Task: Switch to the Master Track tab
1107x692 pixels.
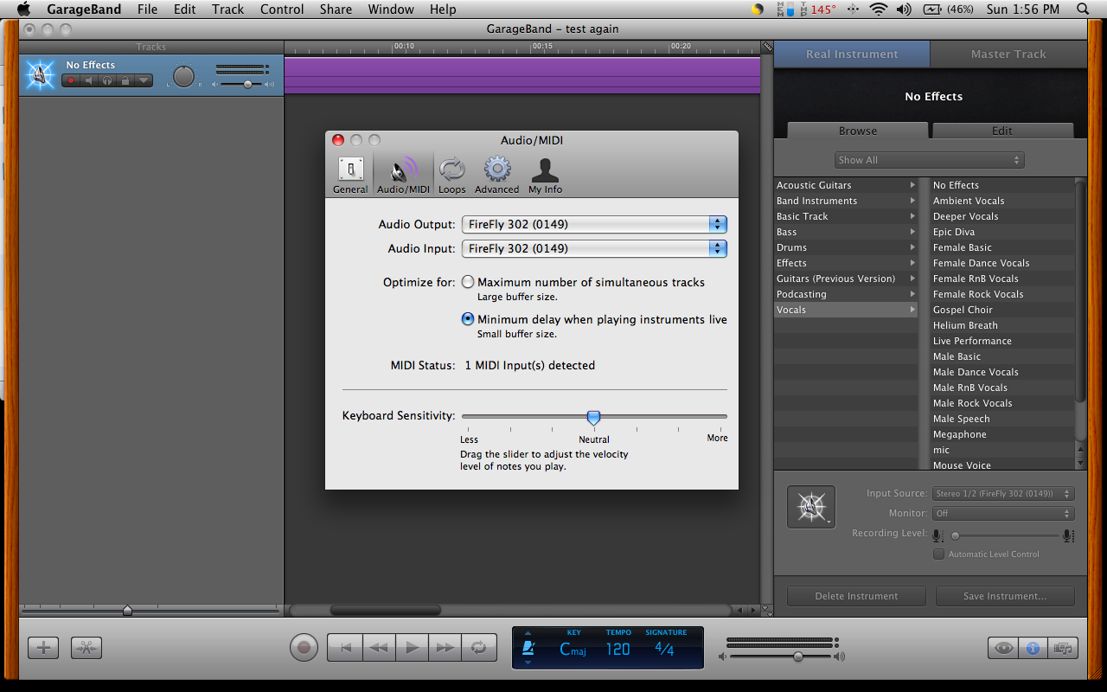Action: click(1008, 54)
